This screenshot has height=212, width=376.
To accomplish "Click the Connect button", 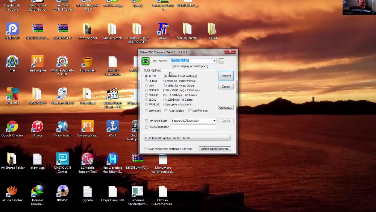I will [226, 76].
